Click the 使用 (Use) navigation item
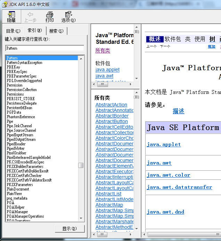The width and height of the screenshot is (221, 241). tap(200, 39)
